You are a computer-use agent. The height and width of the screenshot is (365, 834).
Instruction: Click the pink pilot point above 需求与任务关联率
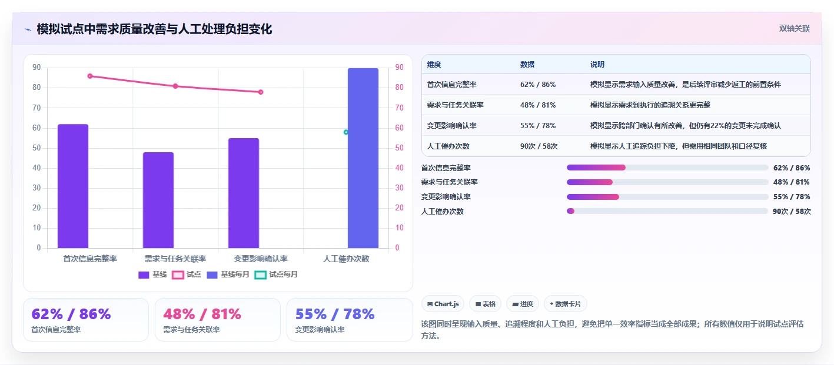click(x=175, y=86)
